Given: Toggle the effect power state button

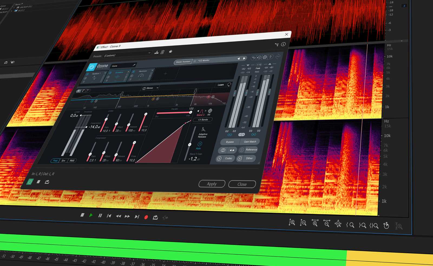Looking at the screenshot, I should click(x=30, y=181).
